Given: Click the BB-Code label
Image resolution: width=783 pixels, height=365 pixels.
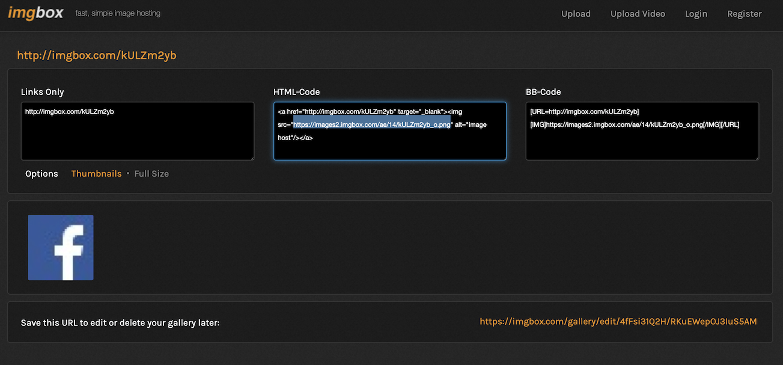Looking at the screenshot, I should (543, 92).
